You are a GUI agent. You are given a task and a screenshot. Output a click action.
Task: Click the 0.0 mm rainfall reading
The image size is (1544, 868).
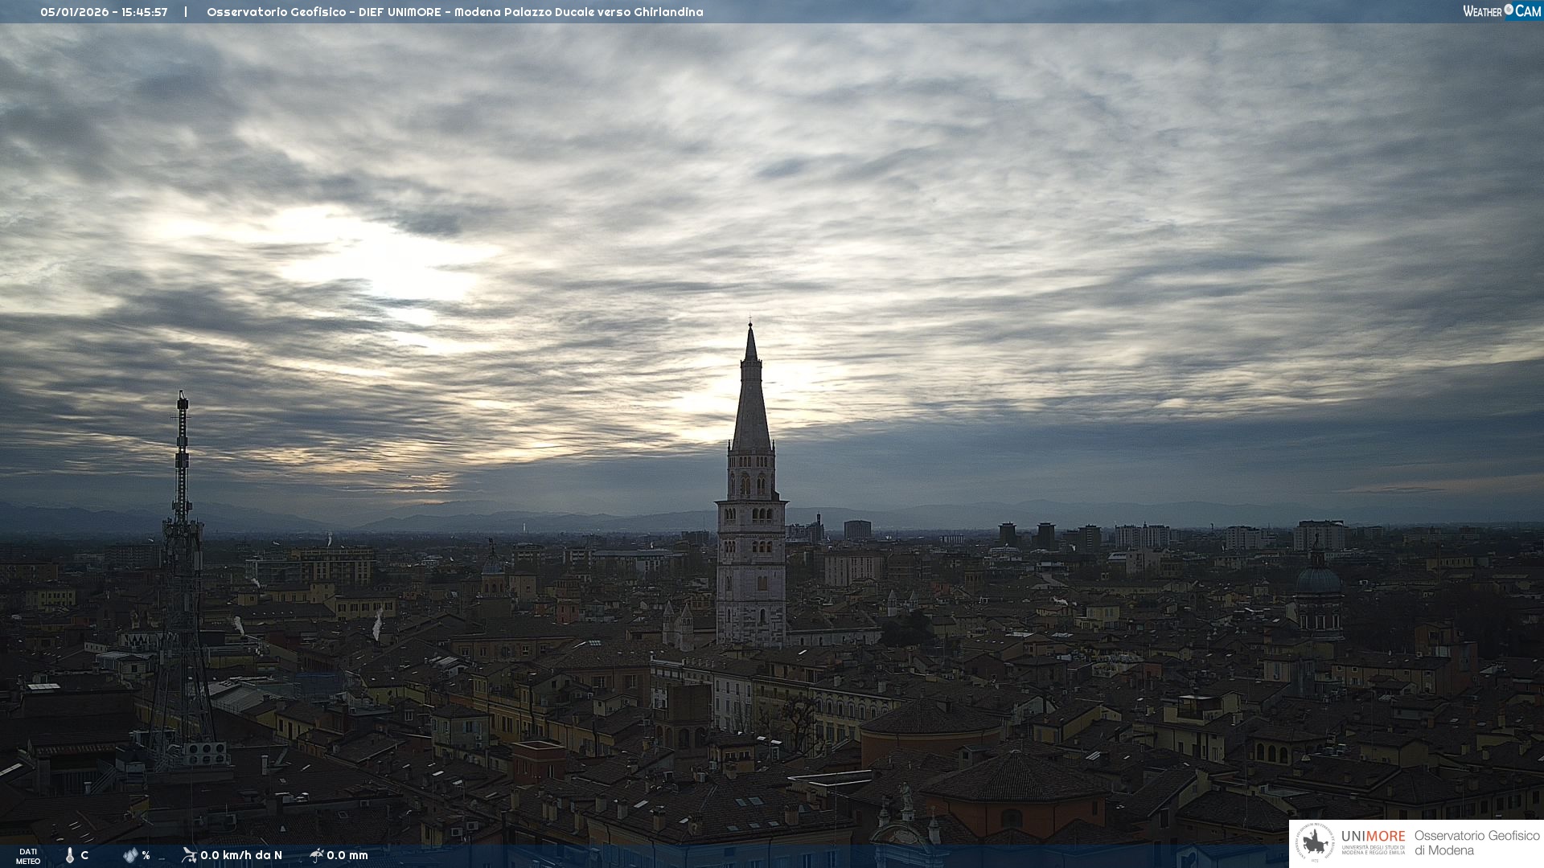[347, 855]
